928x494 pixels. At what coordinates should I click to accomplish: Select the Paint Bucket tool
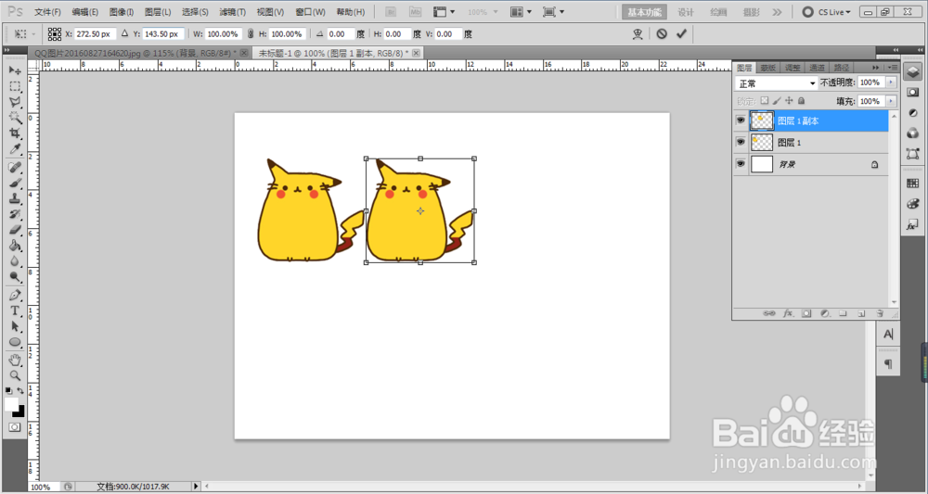(x=15, y=246)
